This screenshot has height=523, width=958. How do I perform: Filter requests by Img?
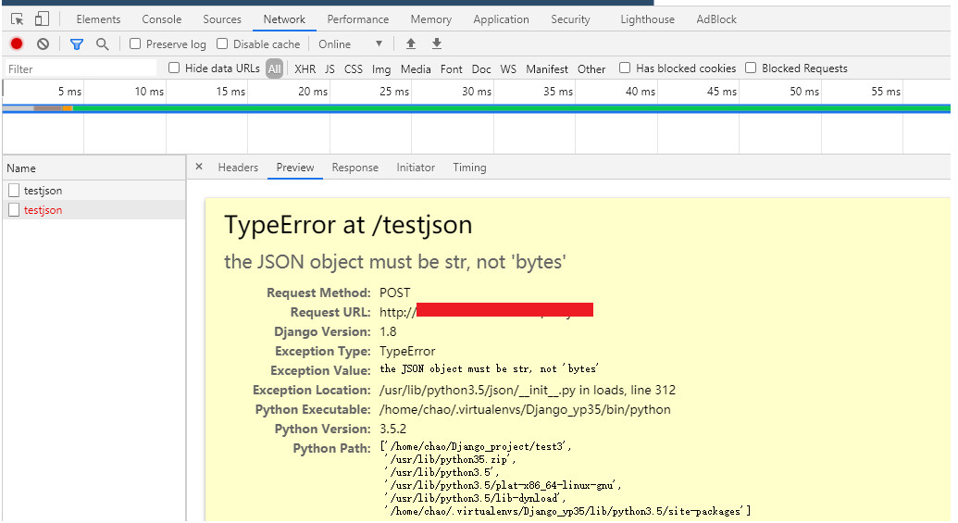pos(381,69)
